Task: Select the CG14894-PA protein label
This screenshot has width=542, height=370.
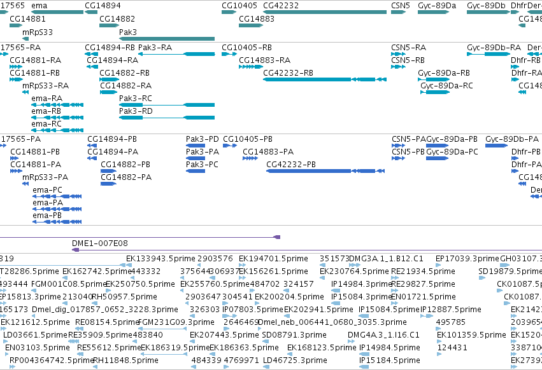Action: pyautogui.click(x=113, y=152)
